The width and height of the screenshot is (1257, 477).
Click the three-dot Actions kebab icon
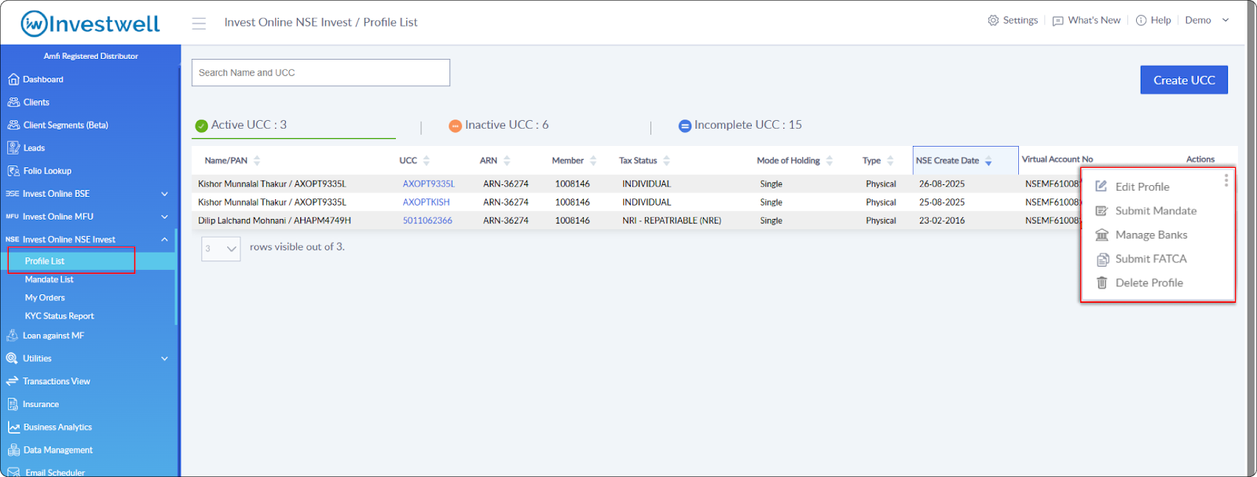[1226, 180]
